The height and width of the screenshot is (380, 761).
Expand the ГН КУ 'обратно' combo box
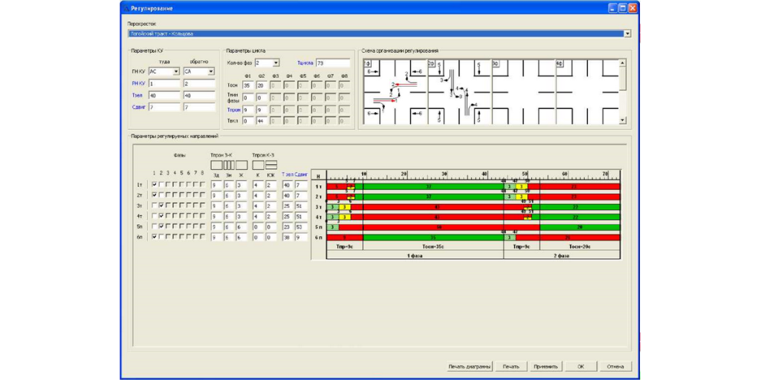[211, 72]
